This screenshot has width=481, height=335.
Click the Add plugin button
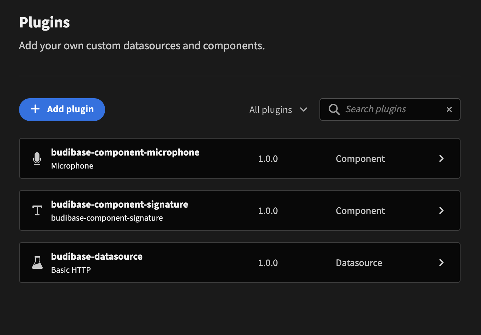point(62,109)
